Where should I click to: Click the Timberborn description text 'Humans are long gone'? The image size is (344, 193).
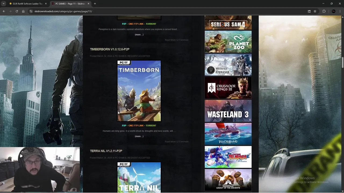pyautogui.click(x=139, y=131)
